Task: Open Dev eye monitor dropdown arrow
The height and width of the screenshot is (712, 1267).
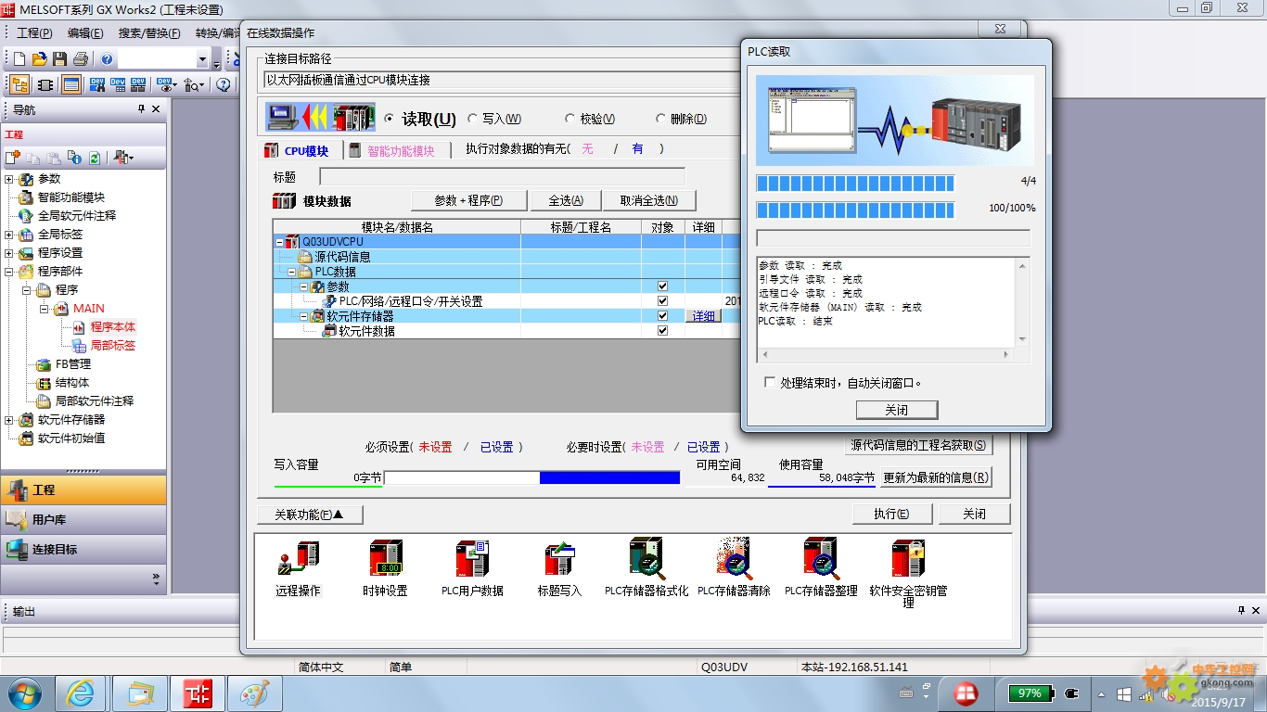Action: click(175, 86)
